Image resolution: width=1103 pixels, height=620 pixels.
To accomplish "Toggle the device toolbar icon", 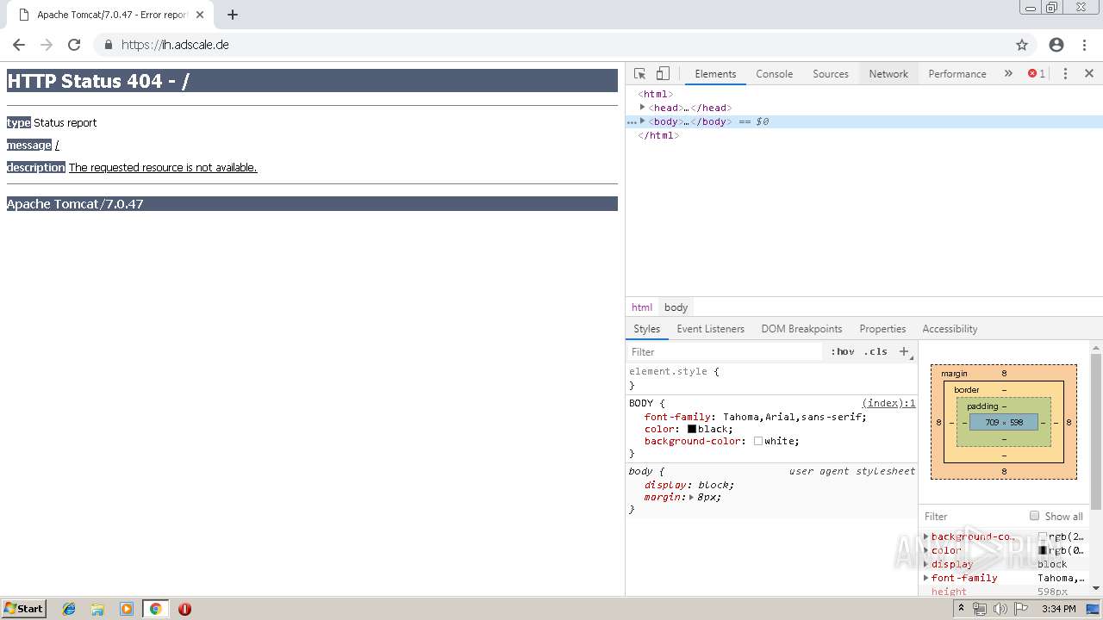I will 663,74.
